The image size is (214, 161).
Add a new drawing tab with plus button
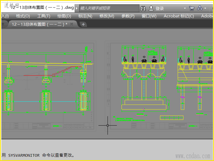[x=83, y=24]
